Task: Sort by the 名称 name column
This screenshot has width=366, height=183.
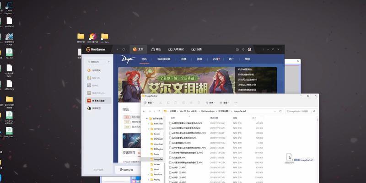Action: pos(173,118)
